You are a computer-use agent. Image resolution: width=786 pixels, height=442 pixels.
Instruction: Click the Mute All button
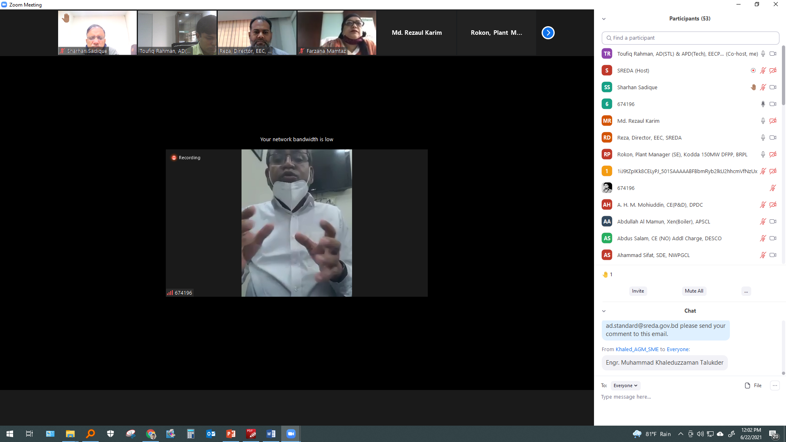coord(694,291)
